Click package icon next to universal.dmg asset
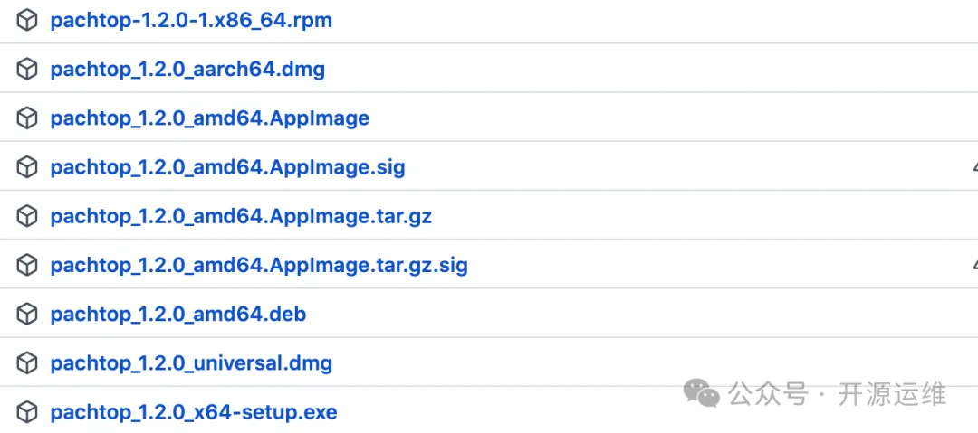The width and height of the screenshot is (978, 433). (x=27, y=362)
